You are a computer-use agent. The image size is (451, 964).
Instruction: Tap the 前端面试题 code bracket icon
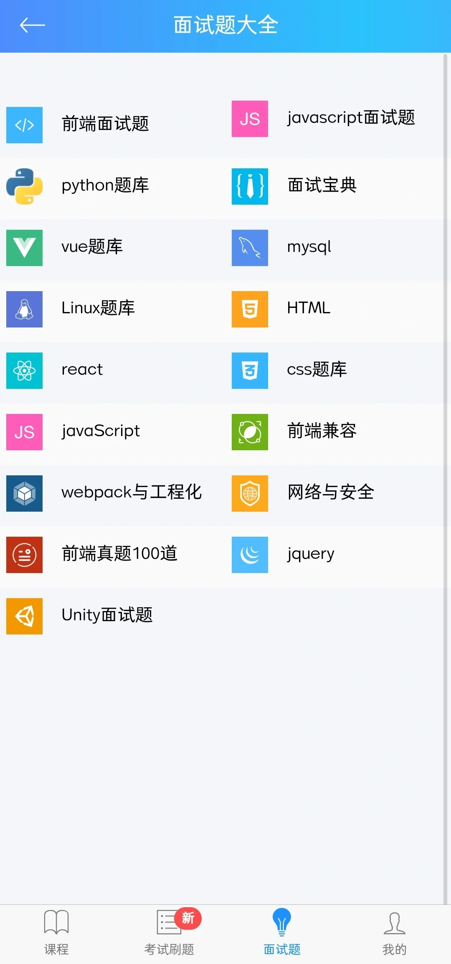tap(24, 125)
